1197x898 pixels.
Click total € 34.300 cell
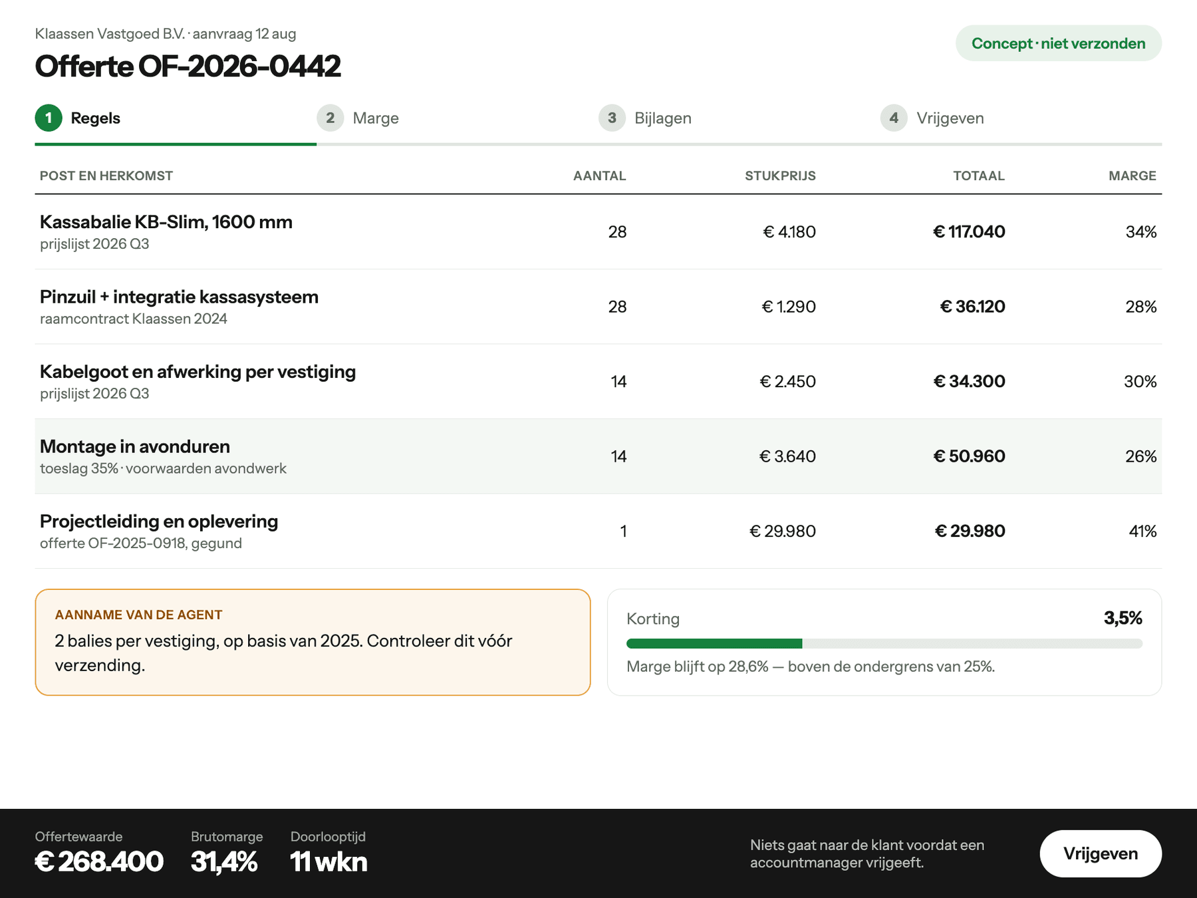pyautogui.click(x=969, y=381)
